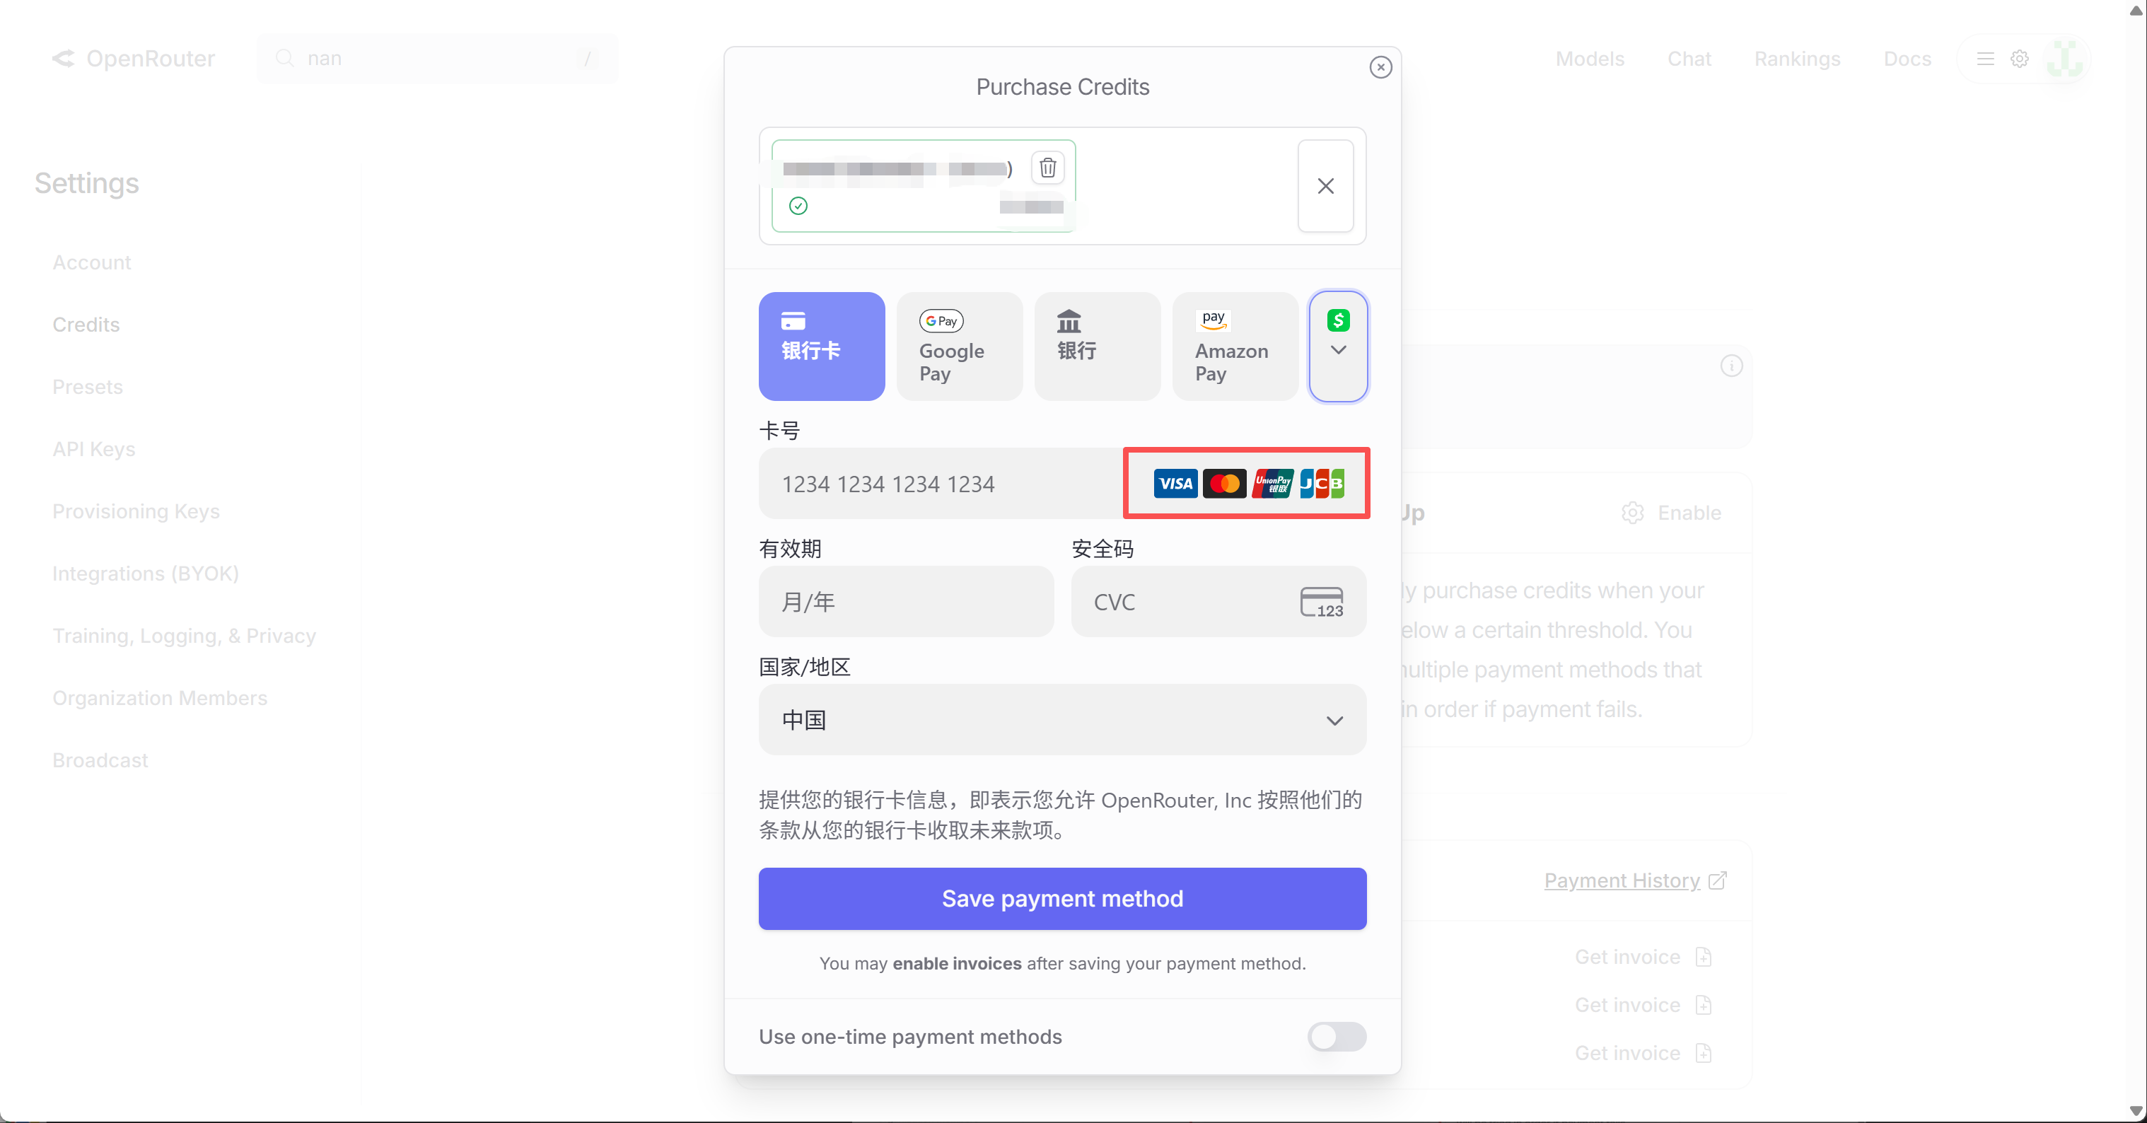Go to Presets settings
Viewport: 2147px width, 1123px height.
tap(88, 387)
